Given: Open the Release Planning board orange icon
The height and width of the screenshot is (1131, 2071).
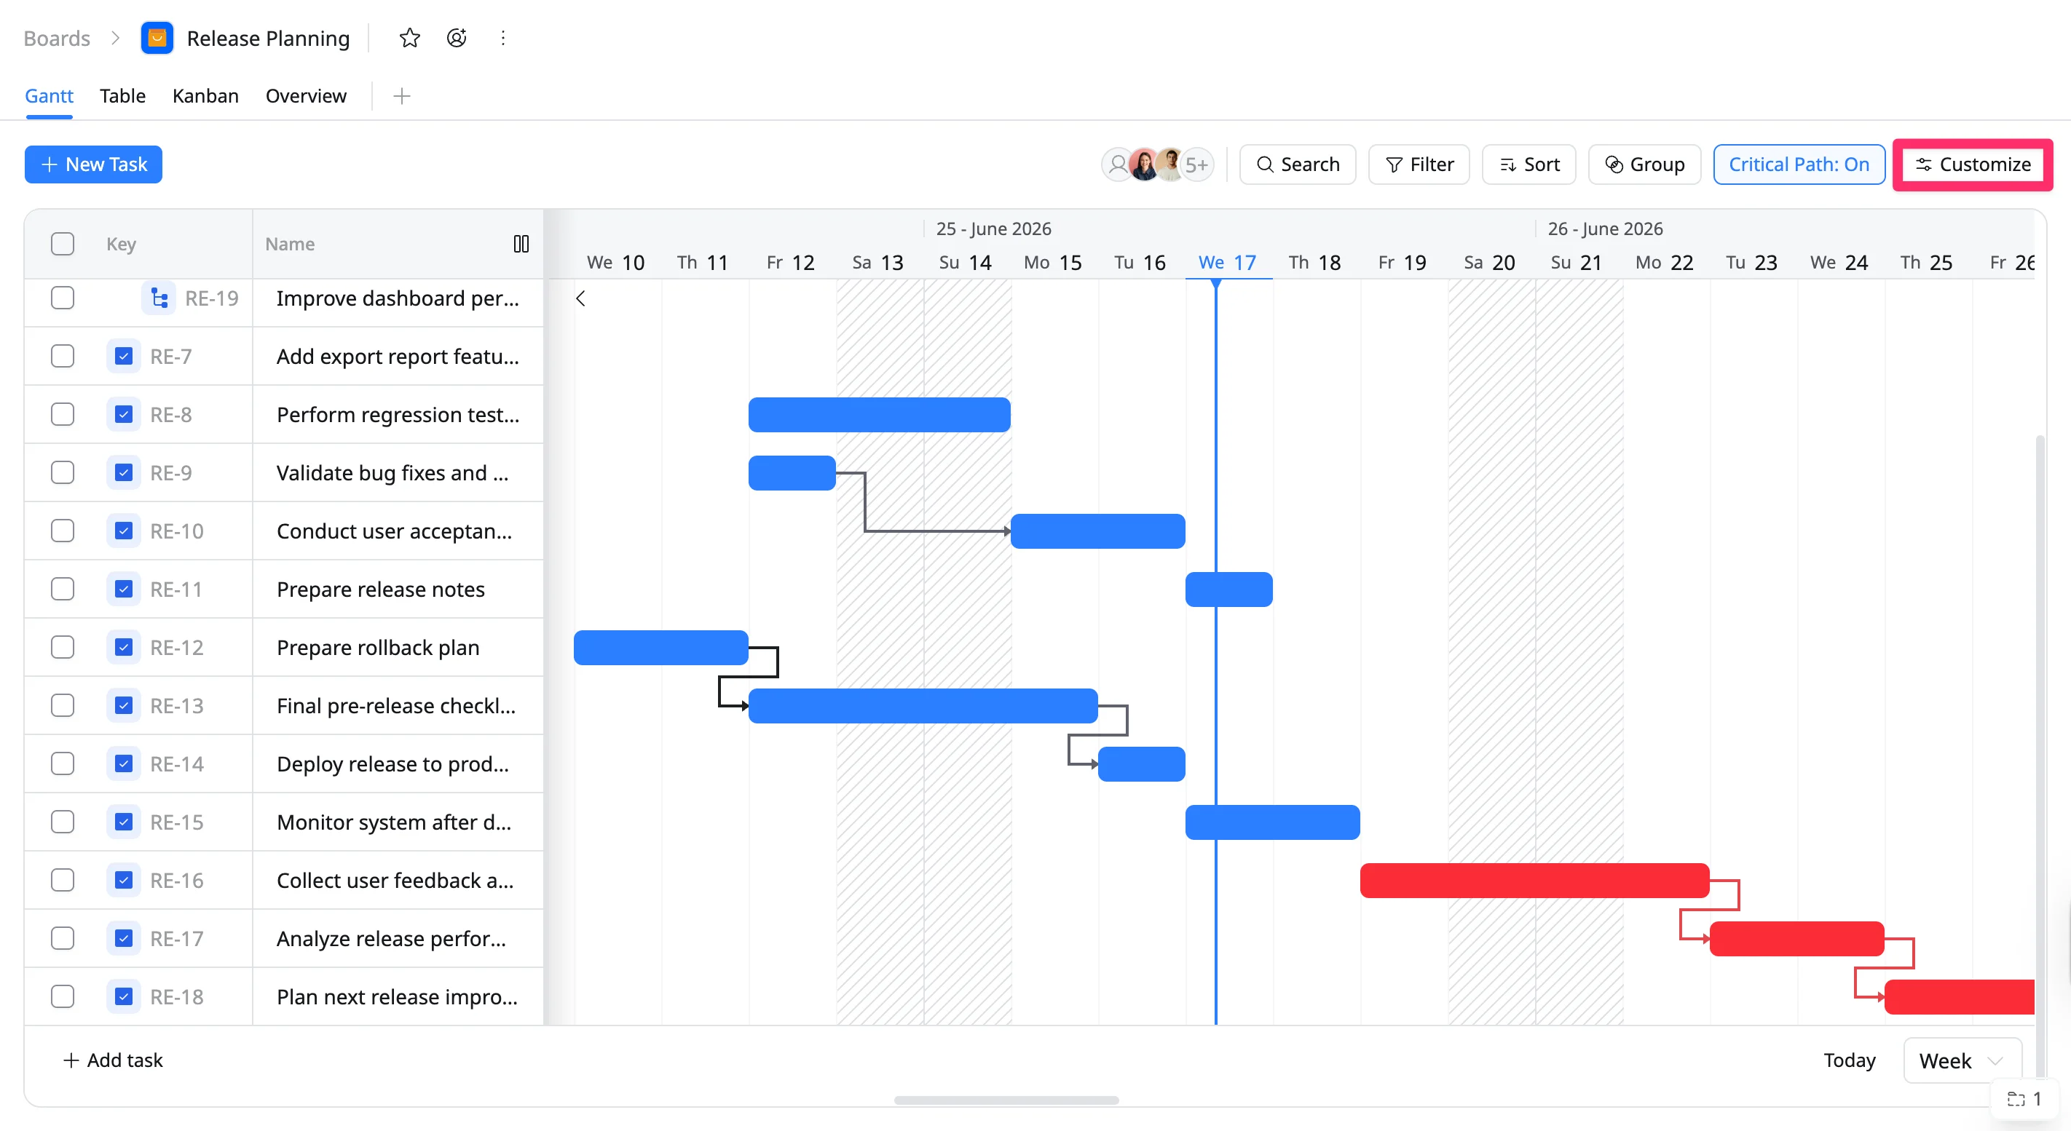Looking at the screenshot, I should (157, 38).
